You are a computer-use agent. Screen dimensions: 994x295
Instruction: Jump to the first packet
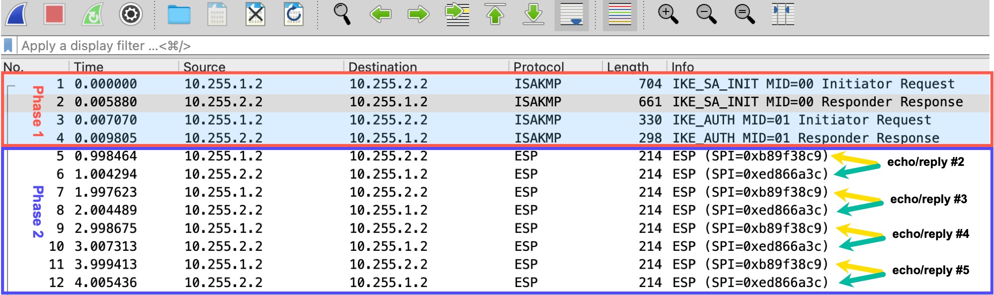pyautogui.click(x=495, y=14)
